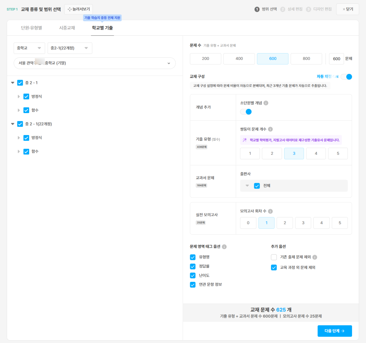Viewport: 366px width, 343px height.
Task: Show info for 기존 출제 문제 제외
Action: click(x=315, y=257)
